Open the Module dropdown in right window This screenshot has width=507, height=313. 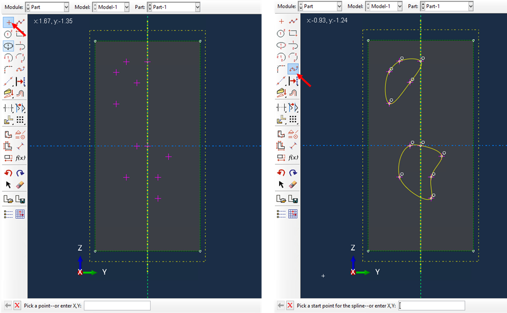[x=339, y=6]
